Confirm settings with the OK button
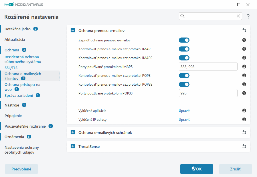This screenshot has height=177, width=257. tap(196, 169)
